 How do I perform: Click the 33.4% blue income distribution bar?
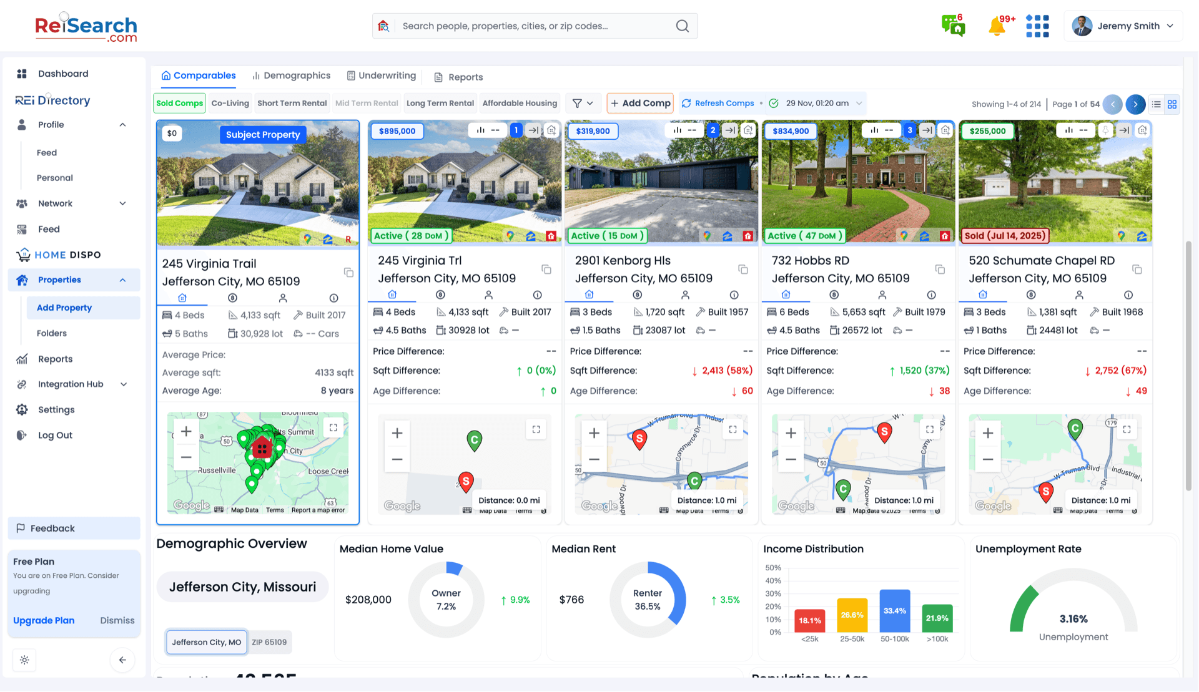(894, 611)
